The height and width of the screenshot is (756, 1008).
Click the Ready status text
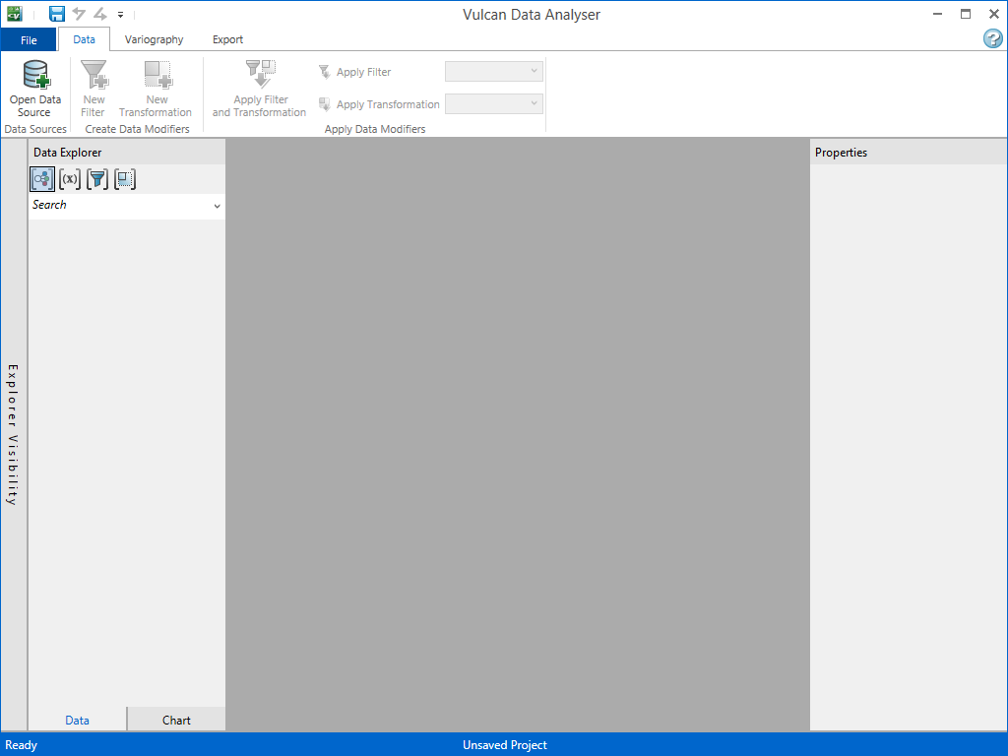pos(22,745)
